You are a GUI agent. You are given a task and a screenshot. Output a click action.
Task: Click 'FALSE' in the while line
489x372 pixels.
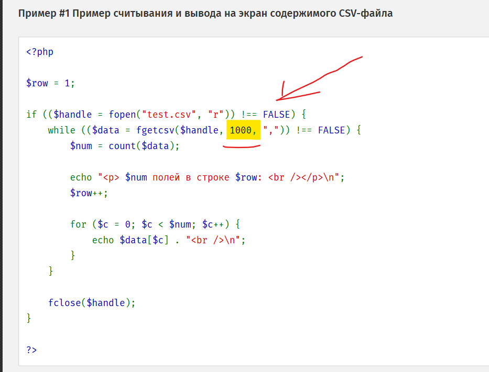tap(332, 130)
